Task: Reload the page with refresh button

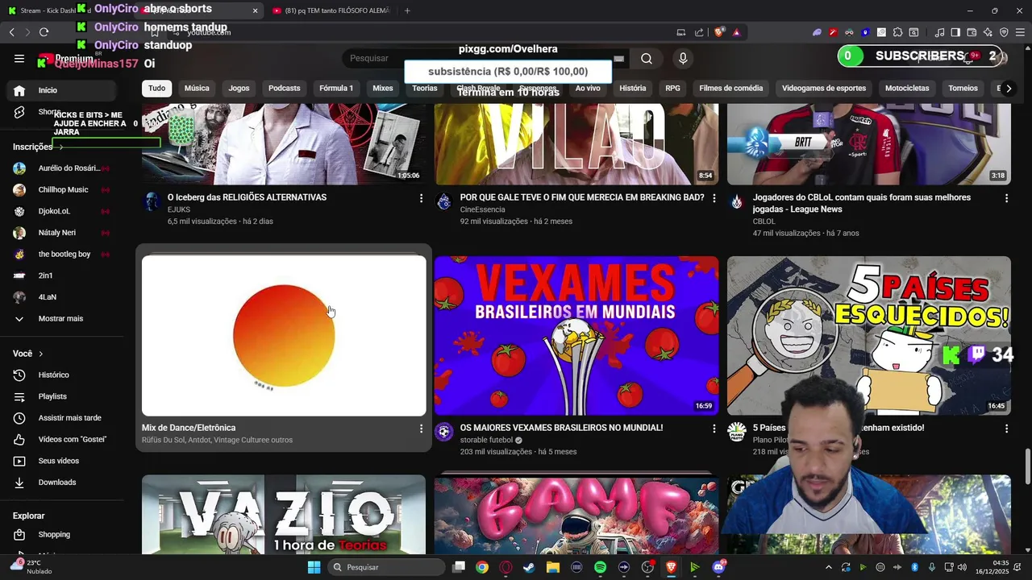Action: pyautogui.click(x=44, y=32)
